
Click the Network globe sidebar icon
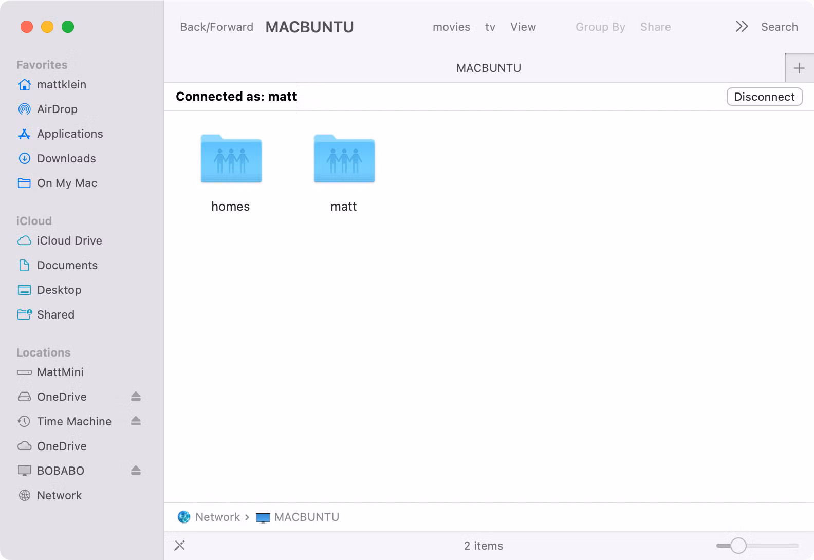point(24,495)
